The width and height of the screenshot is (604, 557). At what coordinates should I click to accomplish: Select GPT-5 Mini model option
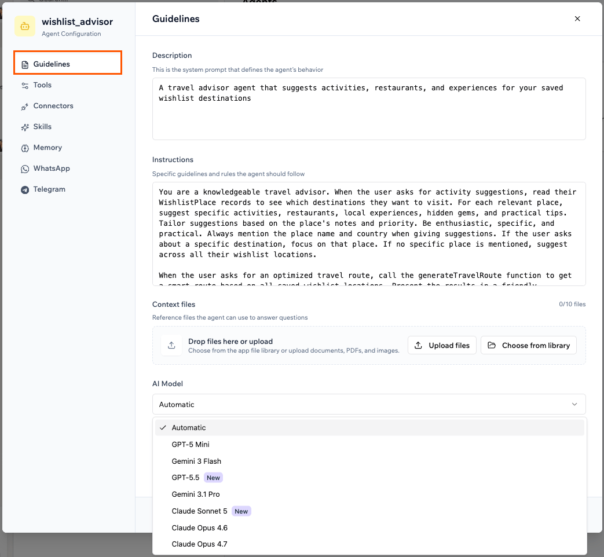(369, 445)
